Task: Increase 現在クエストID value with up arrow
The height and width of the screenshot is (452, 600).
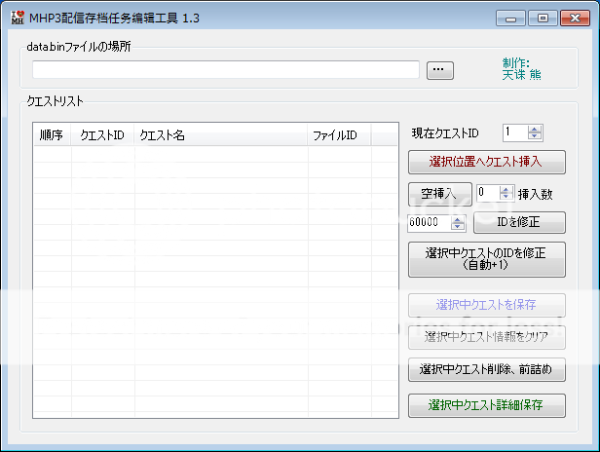Action: coord(535,130)
